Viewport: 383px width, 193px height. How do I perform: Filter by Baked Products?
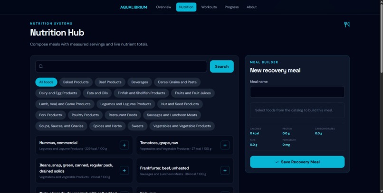(x=76, y=82)
